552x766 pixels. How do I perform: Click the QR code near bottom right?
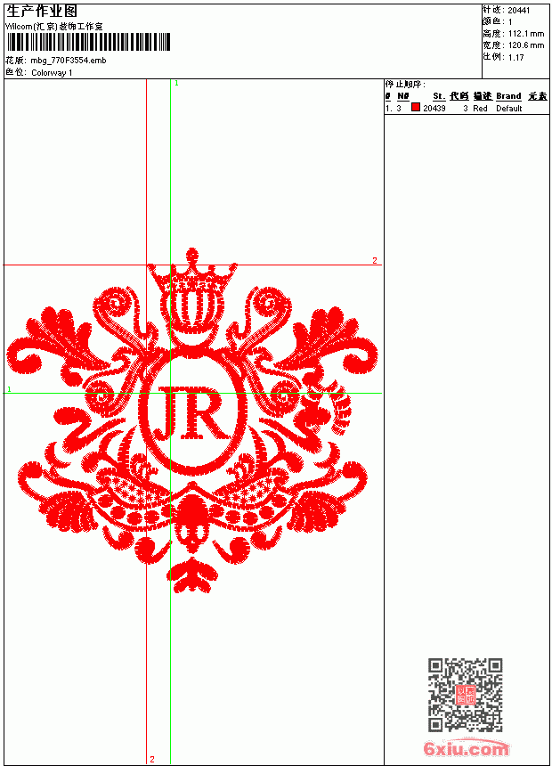[x=466, y=695]
